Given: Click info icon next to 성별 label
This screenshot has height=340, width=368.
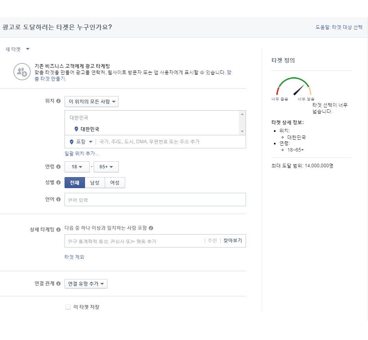Looking at the screenshot, I should pyautogui.click(x=58, y=183).
